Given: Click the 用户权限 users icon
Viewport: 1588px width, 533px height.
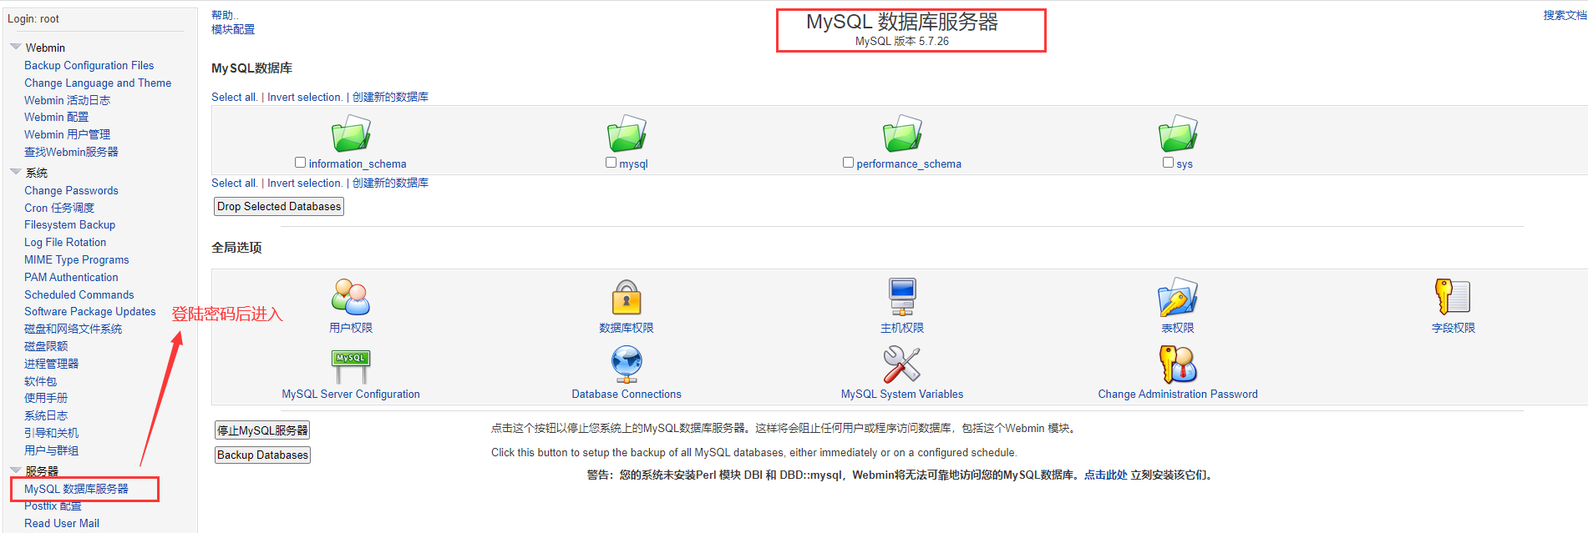Looking at the screenshot, I should point(351,297).
